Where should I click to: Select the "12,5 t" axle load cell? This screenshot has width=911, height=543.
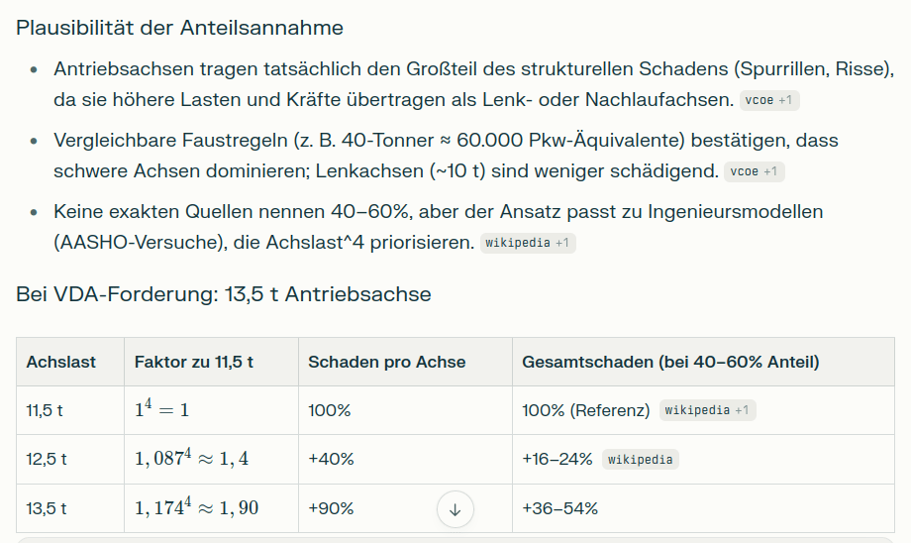click(47, 459)
